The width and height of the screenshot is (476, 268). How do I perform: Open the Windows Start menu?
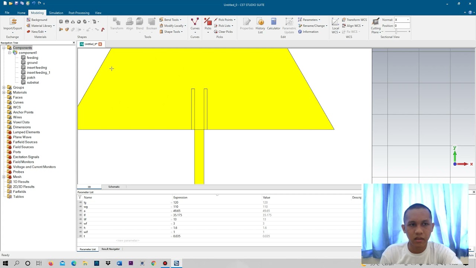pos(6,263)
